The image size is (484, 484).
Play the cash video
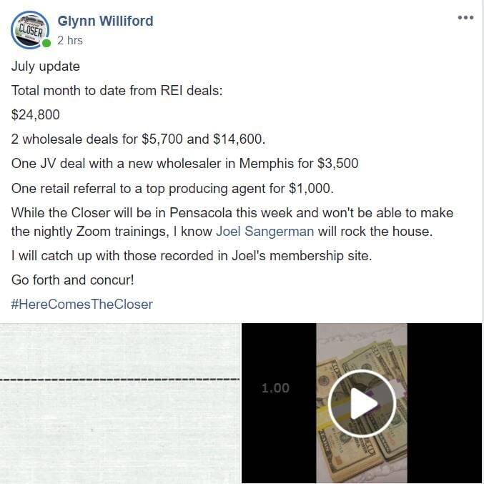coord(362,402)
